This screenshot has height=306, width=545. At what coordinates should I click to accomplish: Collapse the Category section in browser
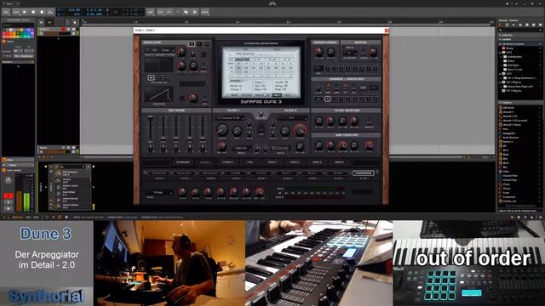click(500, 103)
